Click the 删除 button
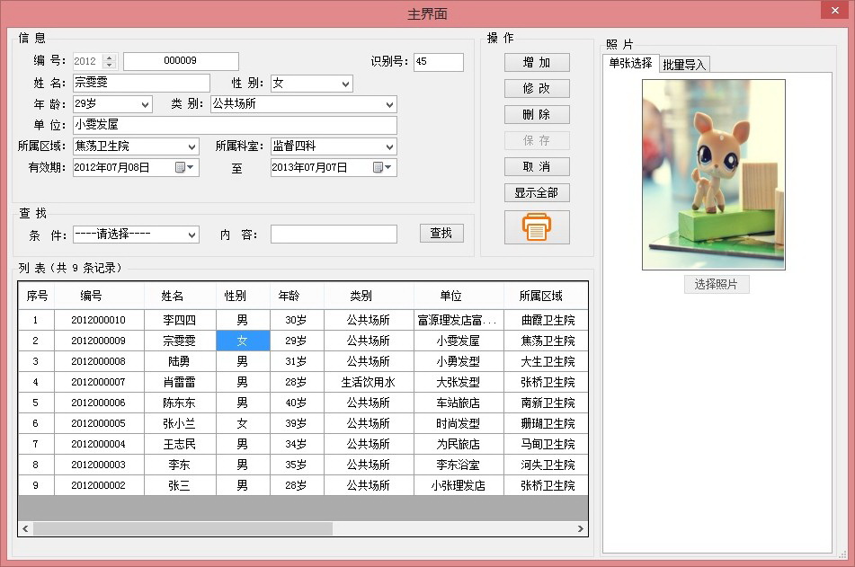The image size is (855, 567). [537, 114]
